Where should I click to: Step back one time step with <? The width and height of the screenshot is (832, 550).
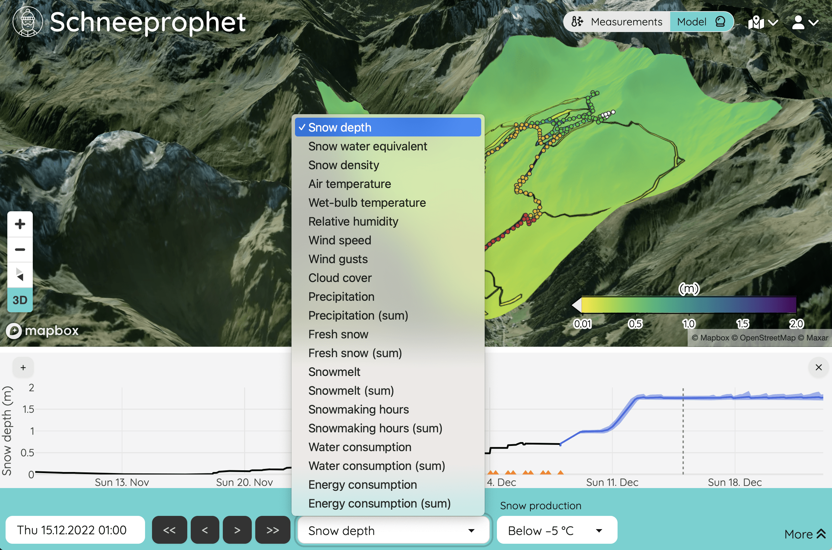[205, 530]
